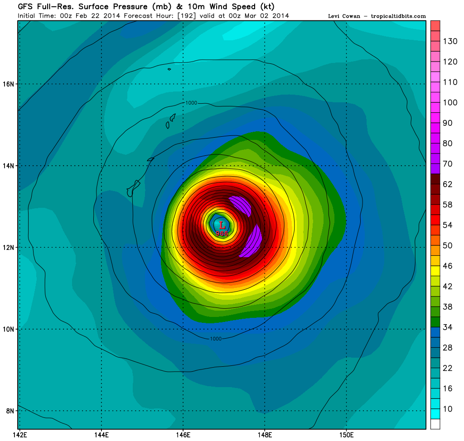Screen dimensions: 464x441
Task: Click the 50 kt colorbar label
Action: [448, 245]
